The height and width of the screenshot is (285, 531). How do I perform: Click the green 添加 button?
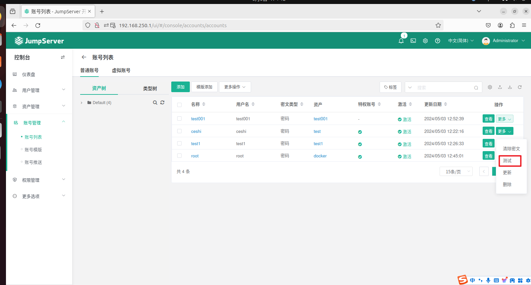point(180,87)
